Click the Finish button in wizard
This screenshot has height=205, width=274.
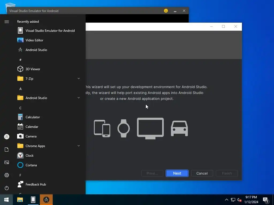pyautogui.click(x=227, y=173)
